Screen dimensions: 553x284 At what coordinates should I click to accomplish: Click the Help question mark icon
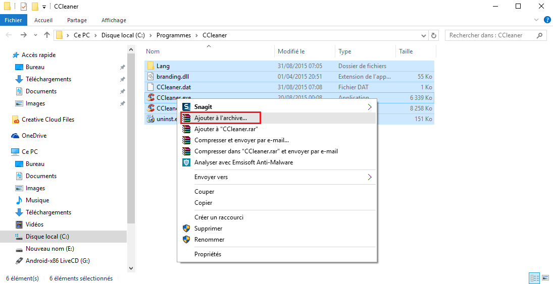(x=547, y=20)
